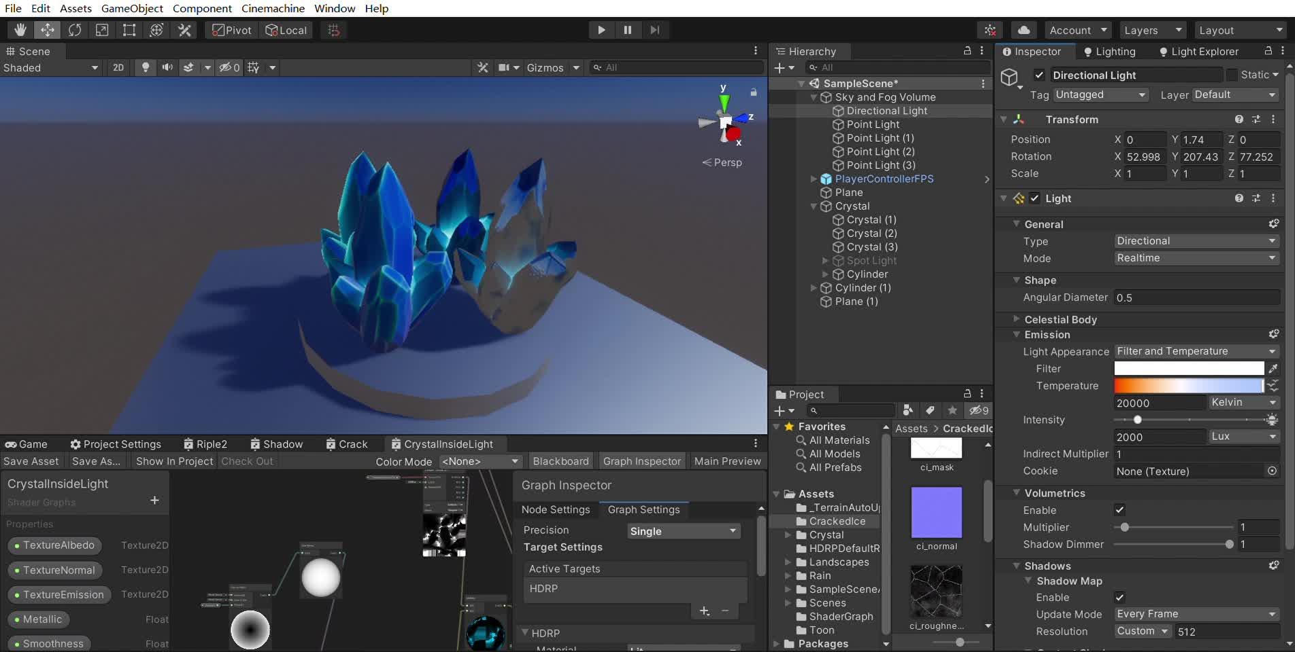Click the Save Asset button
The height and width of the screenshot is (652, 1295).
pyautogui.click(x=31, y=461)
